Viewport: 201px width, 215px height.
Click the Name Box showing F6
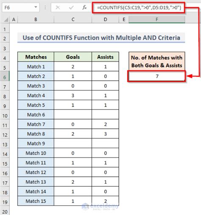[x=21, y=7]
